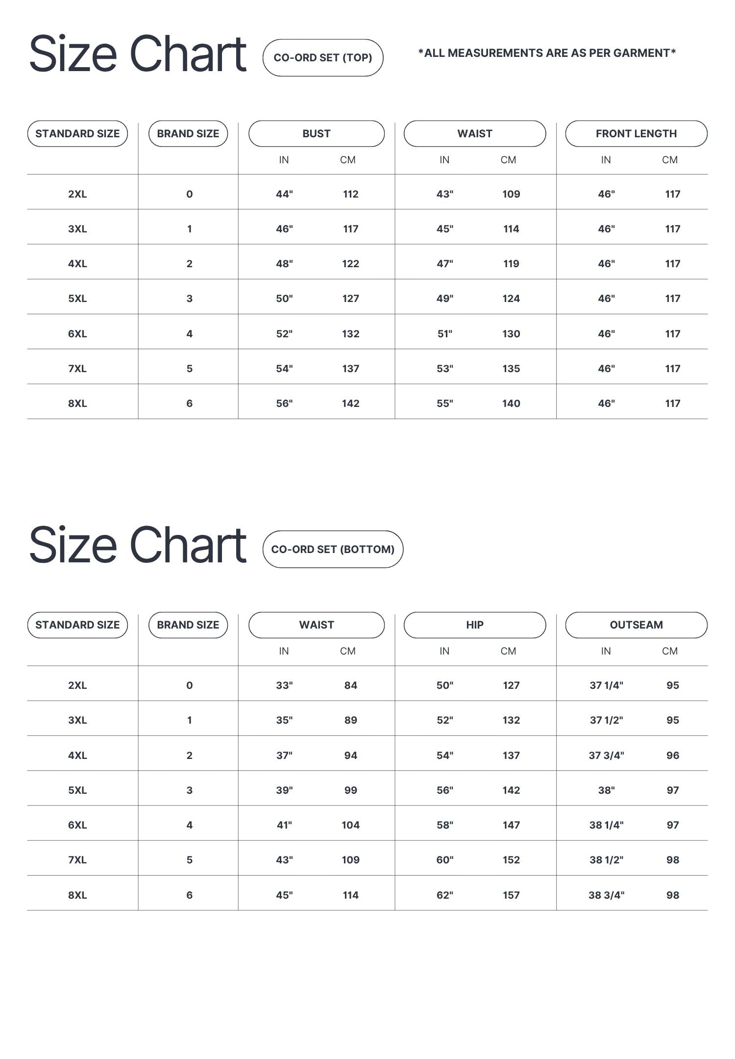Click the CO-ORD SET (BOTTOM) label
Screen dimensions: 735x1059
pos(333,550)
